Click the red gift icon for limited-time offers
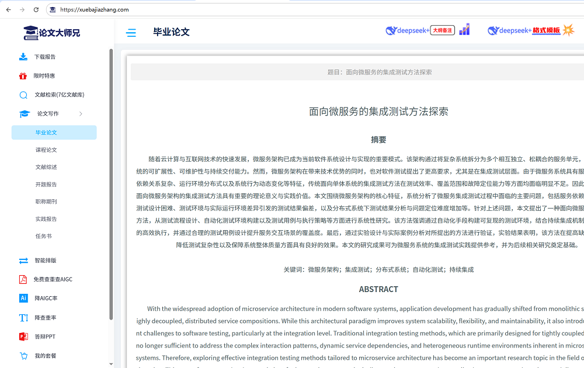This screenshot has width=584, height=368. tap(23, 76)
